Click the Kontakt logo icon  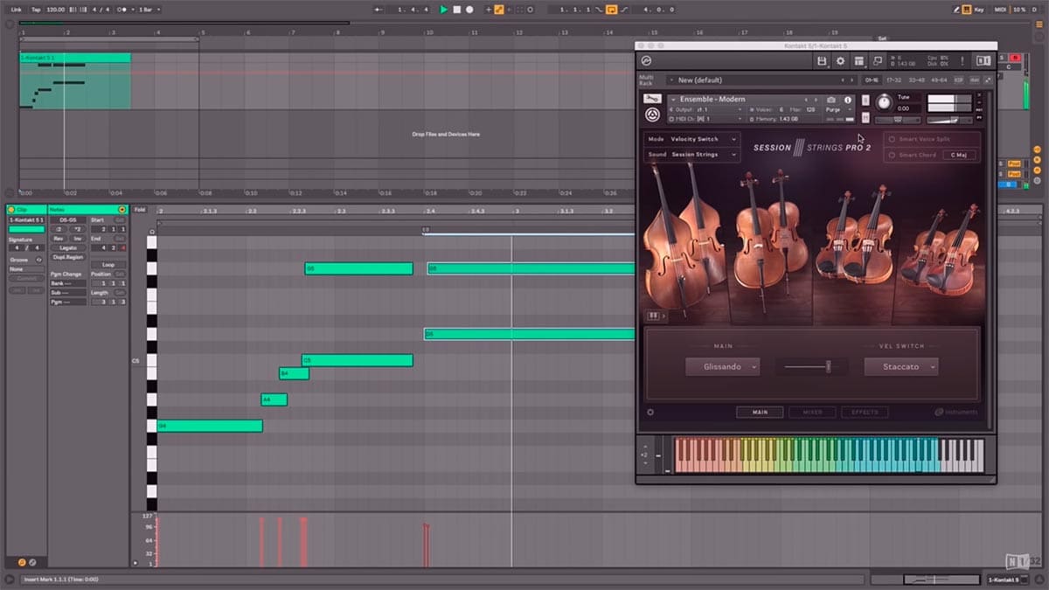[647, 61]
